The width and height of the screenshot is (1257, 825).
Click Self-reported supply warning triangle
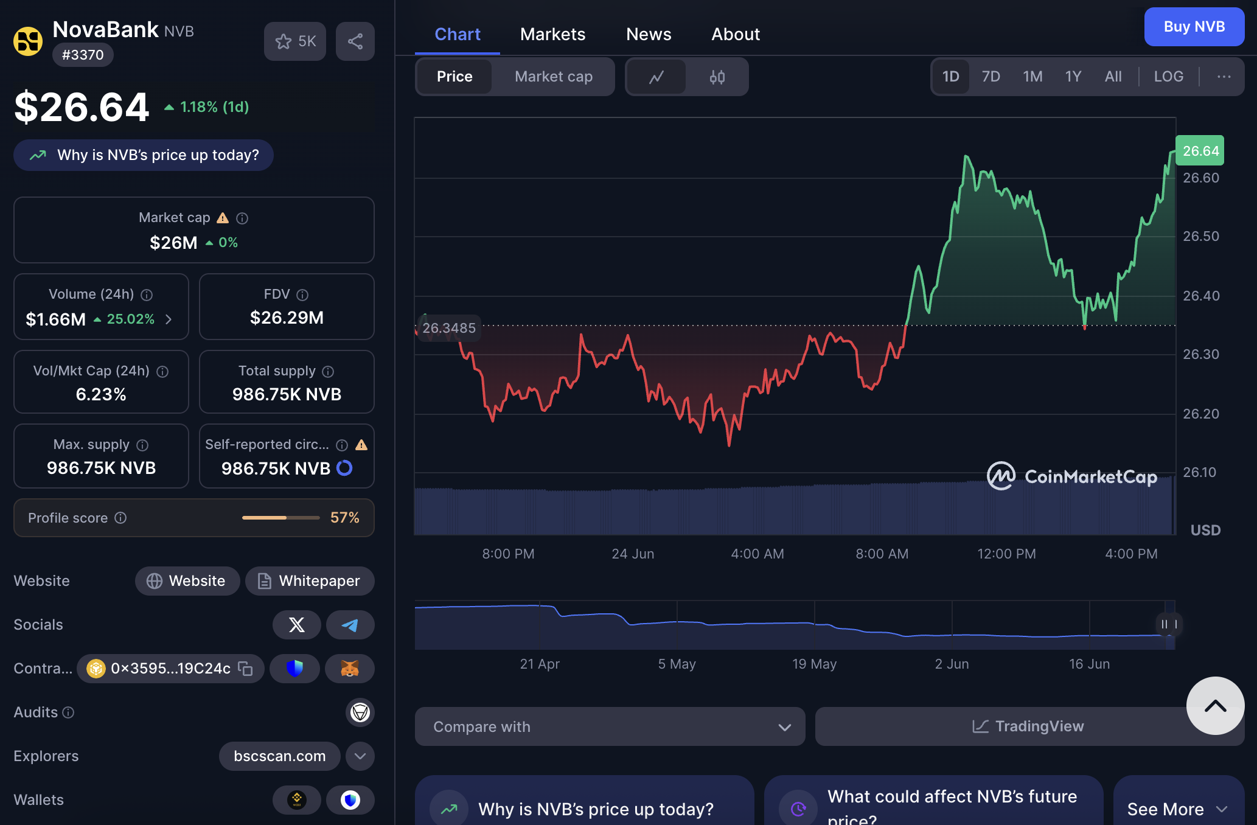361,445
